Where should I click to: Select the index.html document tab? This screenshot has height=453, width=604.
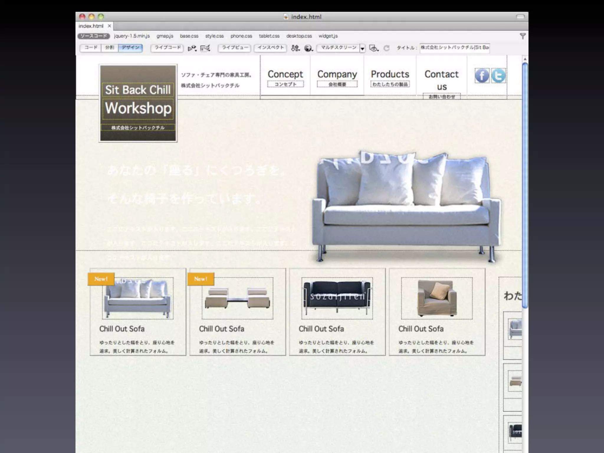pos(91,26)
